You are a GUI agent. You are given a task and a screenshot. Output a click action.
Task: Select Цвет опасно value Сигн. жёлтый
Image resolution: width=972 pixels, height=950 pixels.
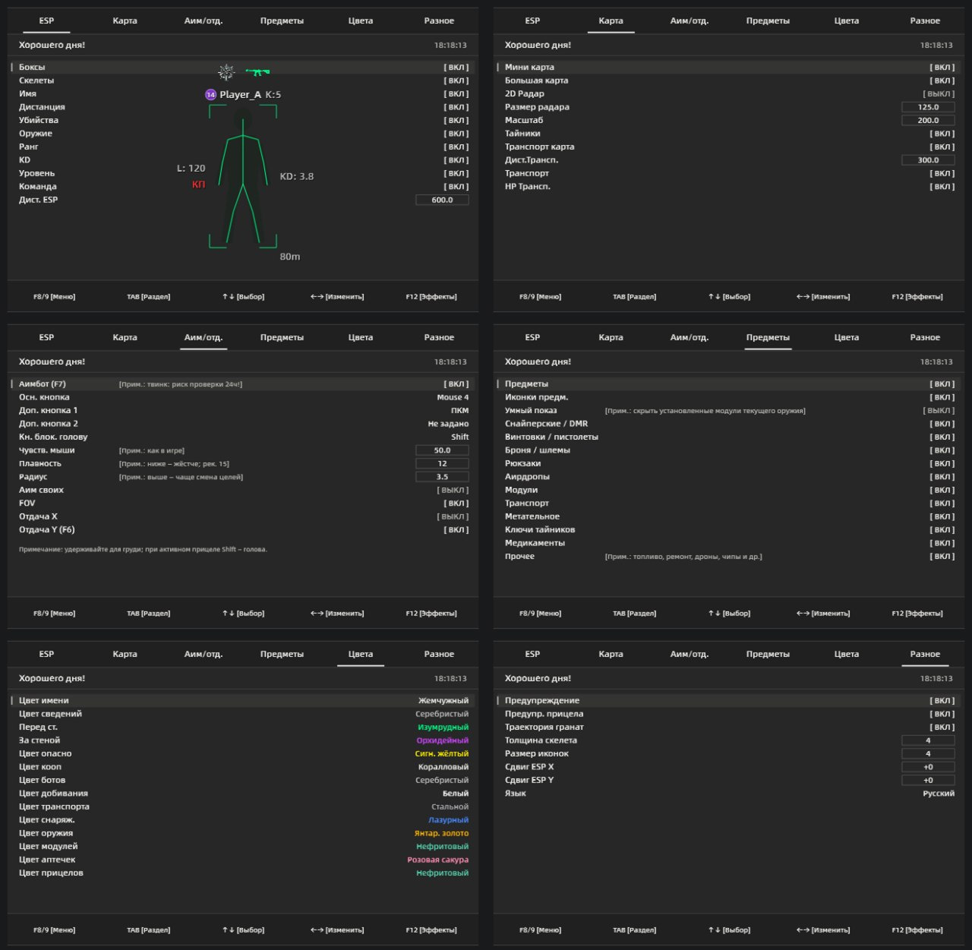tap(442, 754)
